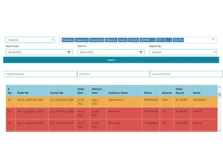Remove the DELAY status tag
Image resolution: width=223 pixels, height=167 pixels.
[182, 40]
